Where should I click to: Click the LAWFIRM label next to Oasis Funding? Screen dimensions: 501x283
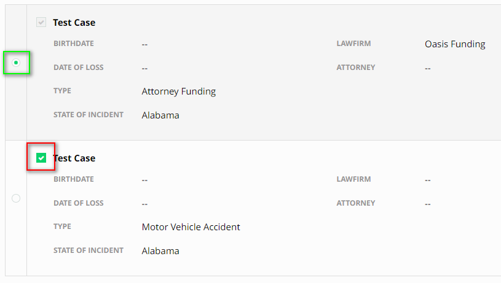[353, 44]
